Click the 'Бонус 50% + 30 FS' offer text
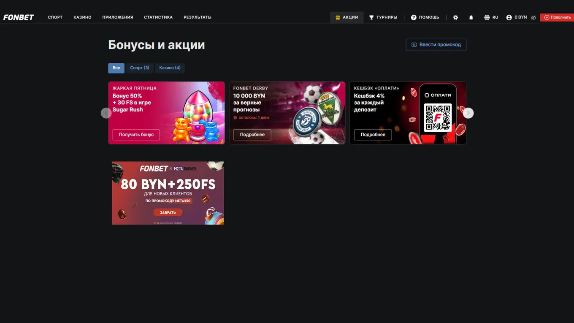This screenshot has height=323, width=574. pos(132,103)
